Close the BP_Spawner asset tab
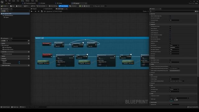 tap(86, 3)
